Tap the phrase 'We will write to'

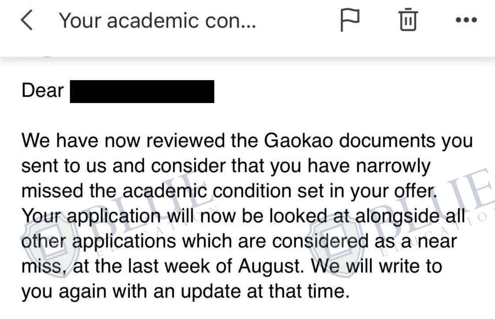[377, 266]
